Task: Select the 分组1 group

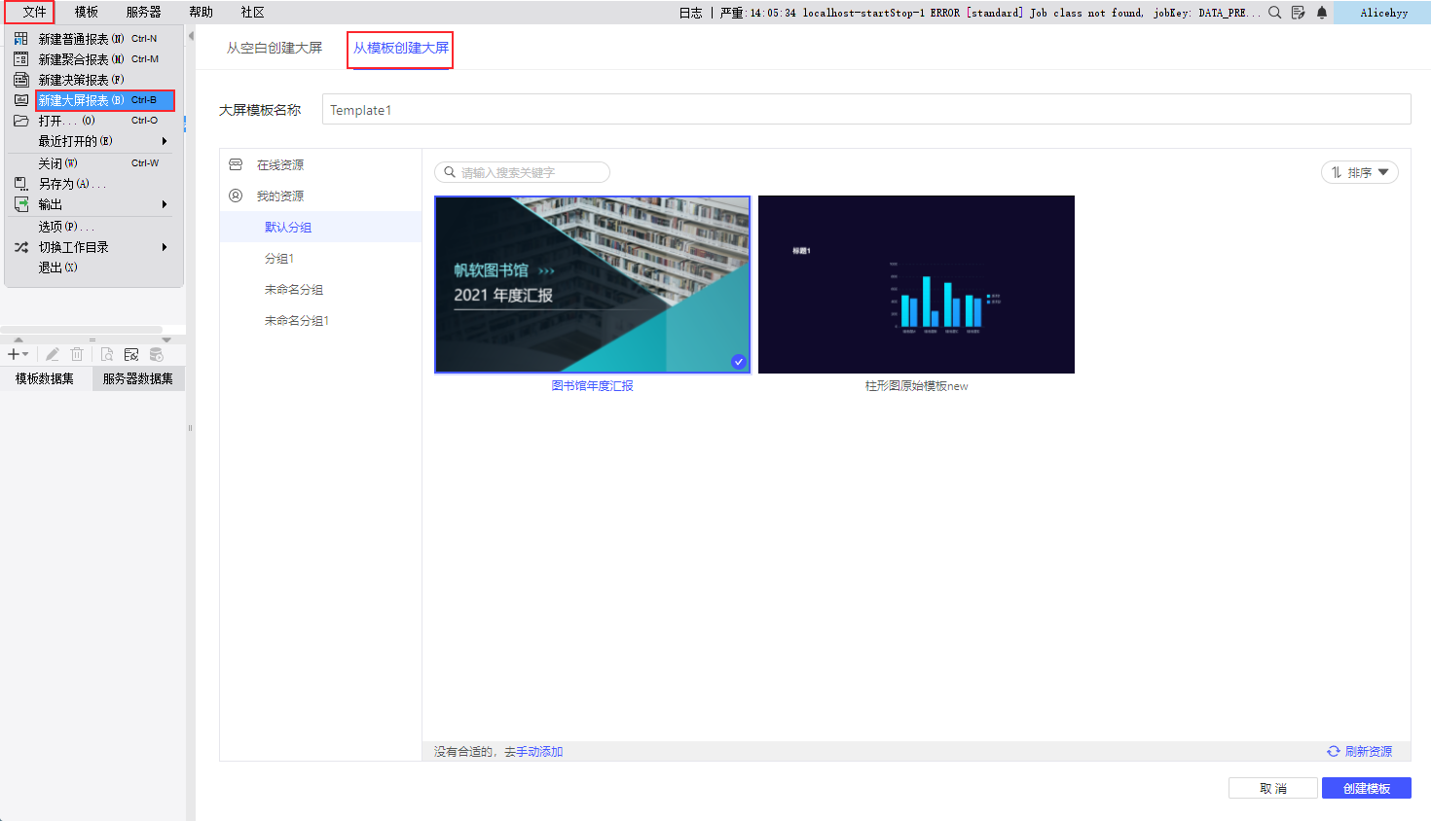Action: pyautogui.click(x=320, y=258)
